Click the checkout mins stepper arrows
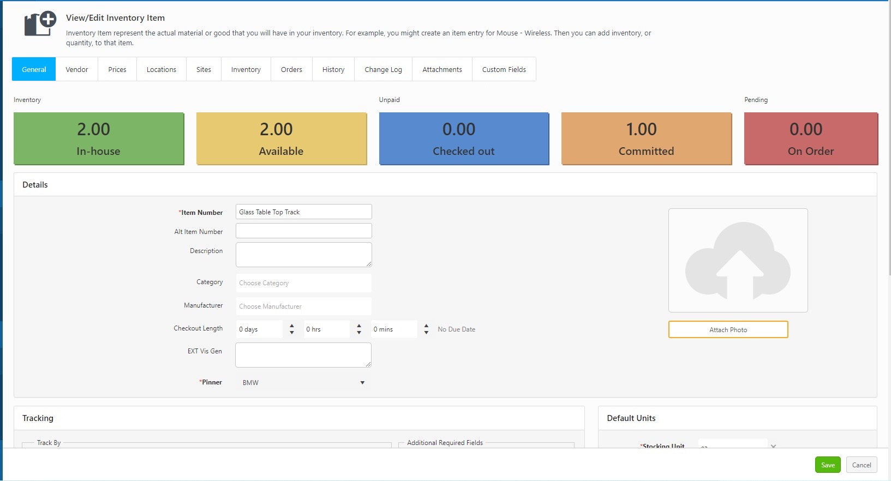Viewport: 891px width, 481px height. pos(426,329)
